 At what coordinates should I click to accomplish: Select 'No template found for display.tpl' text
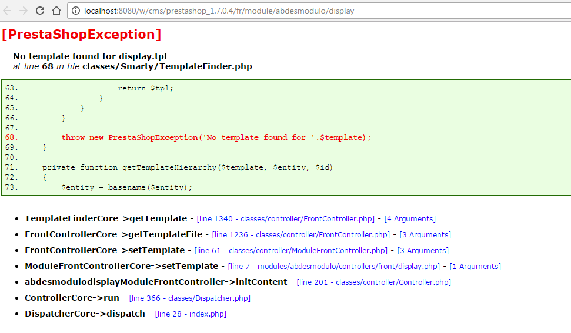pos(90,56)
